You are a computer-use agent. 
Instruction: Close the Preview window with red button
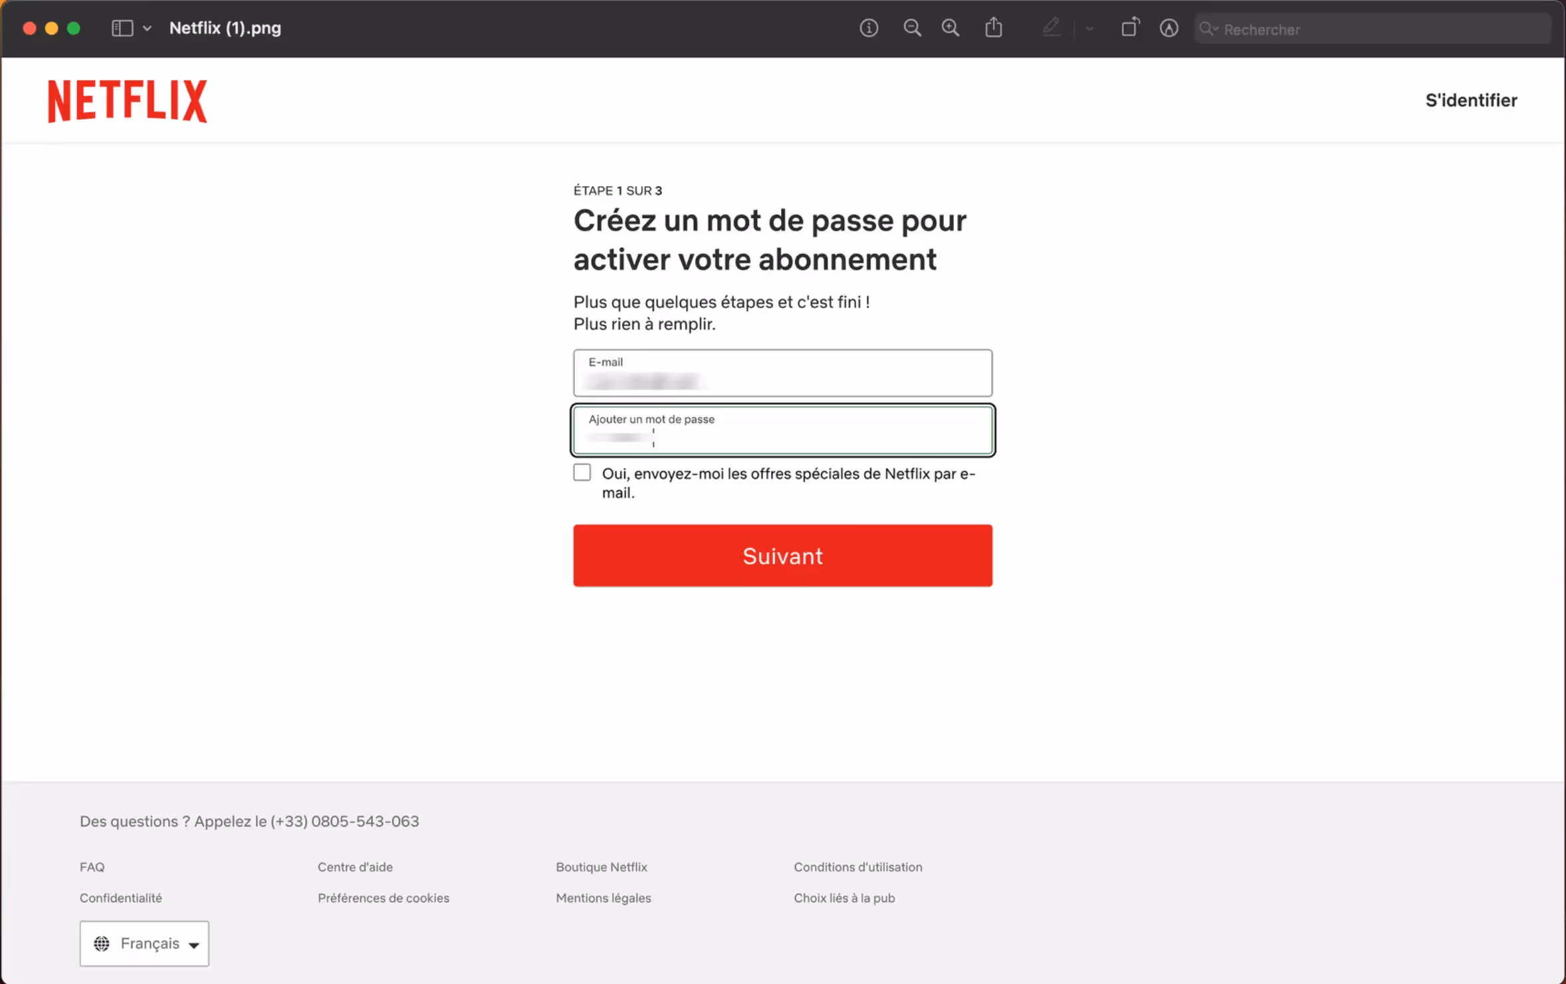tap(29, 28)
